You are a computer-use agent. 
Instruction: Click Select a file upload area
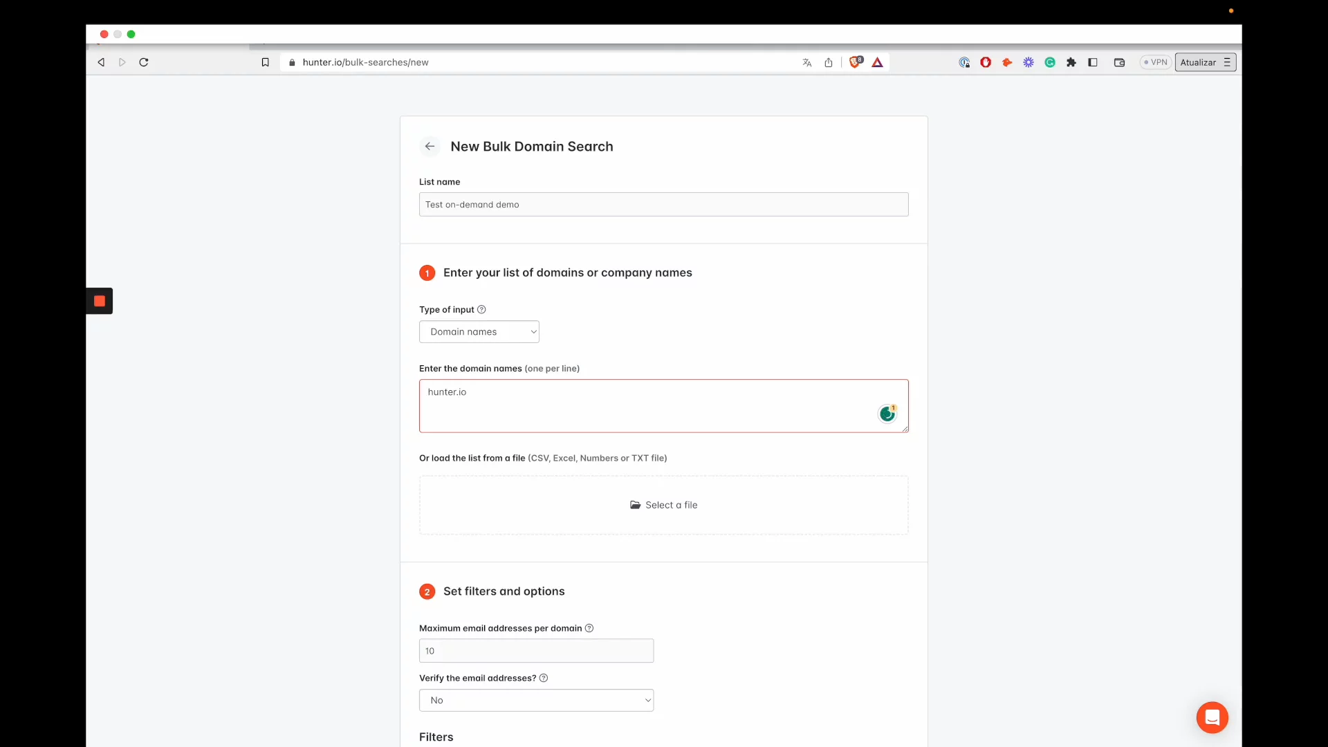[x=663, y=505]
